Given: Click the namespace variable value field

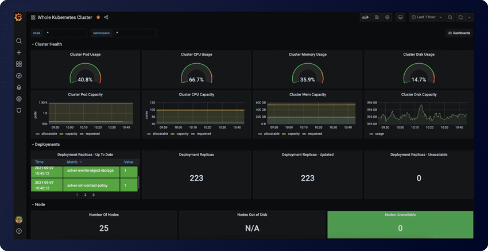Looking at the screenshot, I should tap(134, 33).
